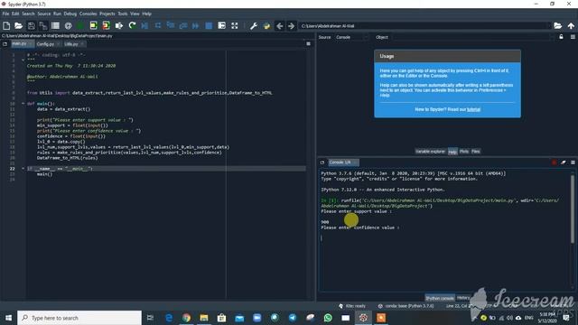Screen dimensions: 578x325
Task: Click the Windows taskbar search box
Action: tap(79, 318)
